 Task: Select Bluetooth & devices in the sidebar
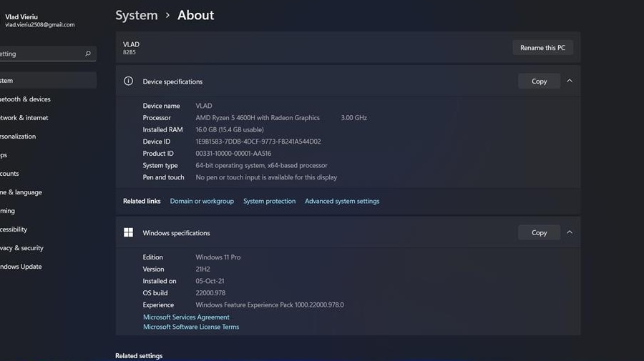pos(26,99)
